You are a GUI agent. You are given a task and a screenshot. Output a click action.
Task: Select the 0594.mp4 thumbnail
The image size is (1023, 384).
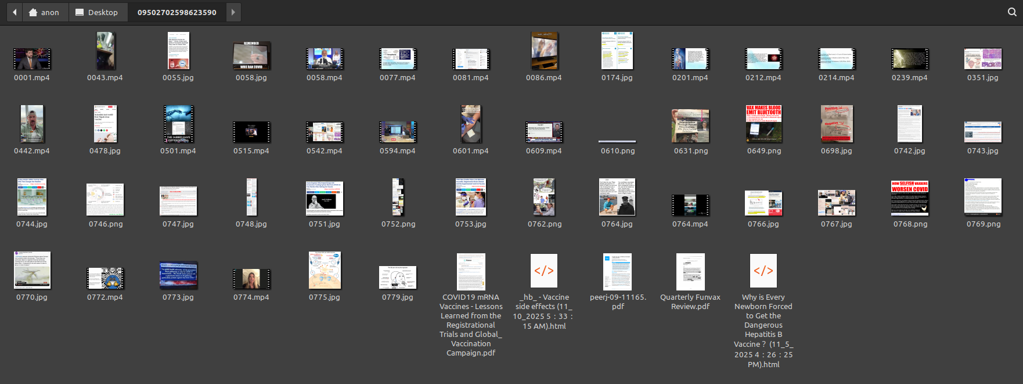point(398,132)
